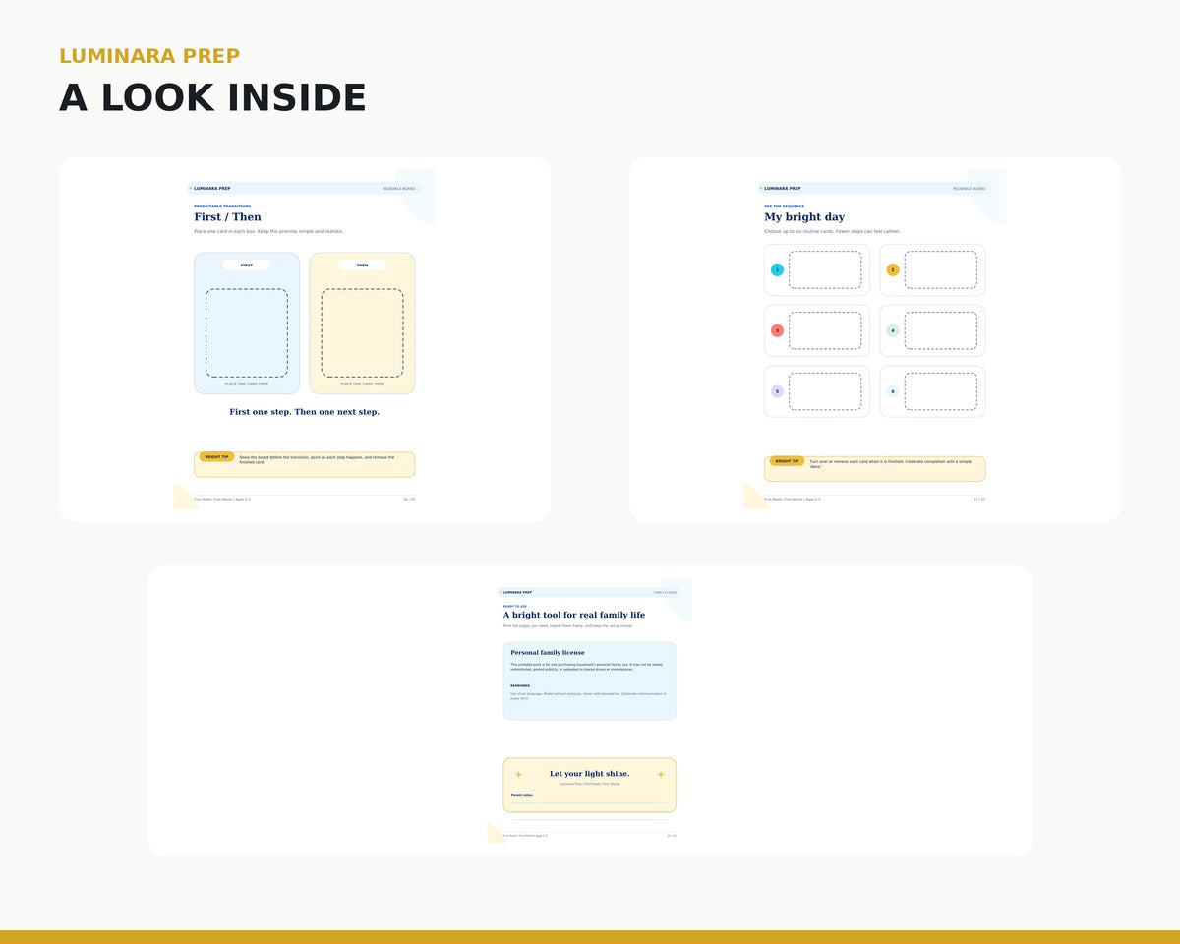Click the gold 'LUMINARA PREP' title above the heading
Viewport: 1180px width, 944px height.
pos(149,56)
